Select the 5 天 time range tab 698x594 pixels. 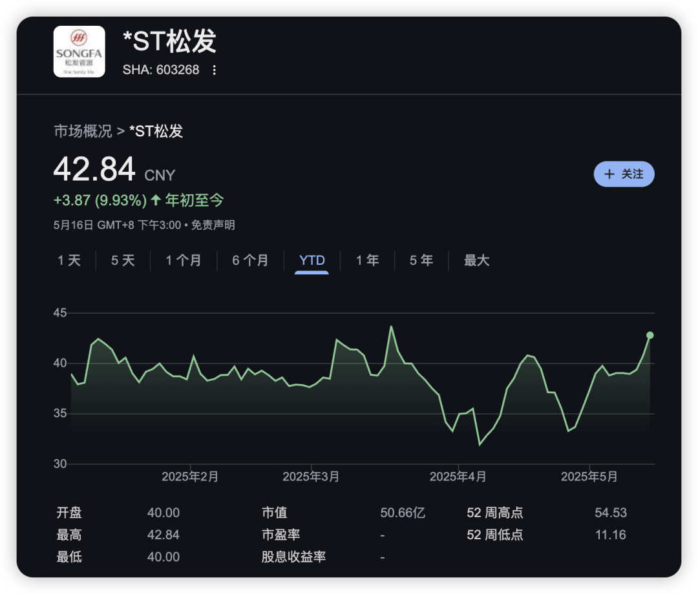[x=123, y=260]
